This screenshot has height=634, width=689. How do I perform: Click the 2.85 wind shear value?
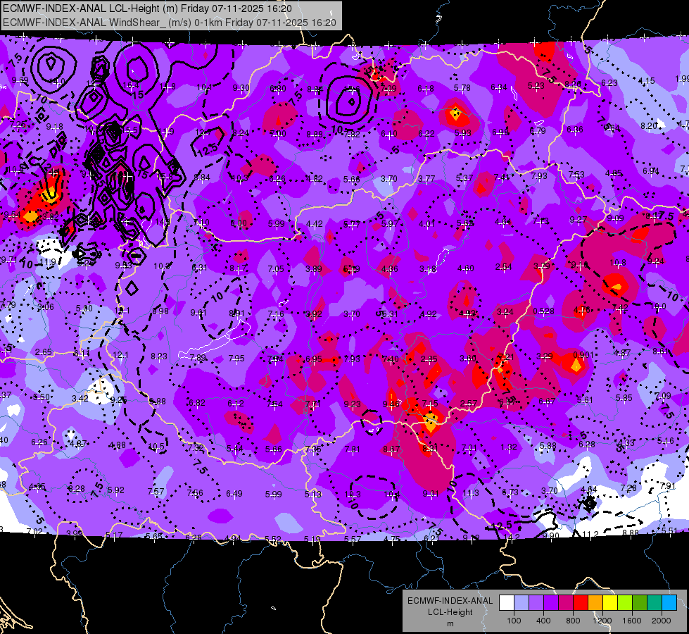tap(429, 359)
